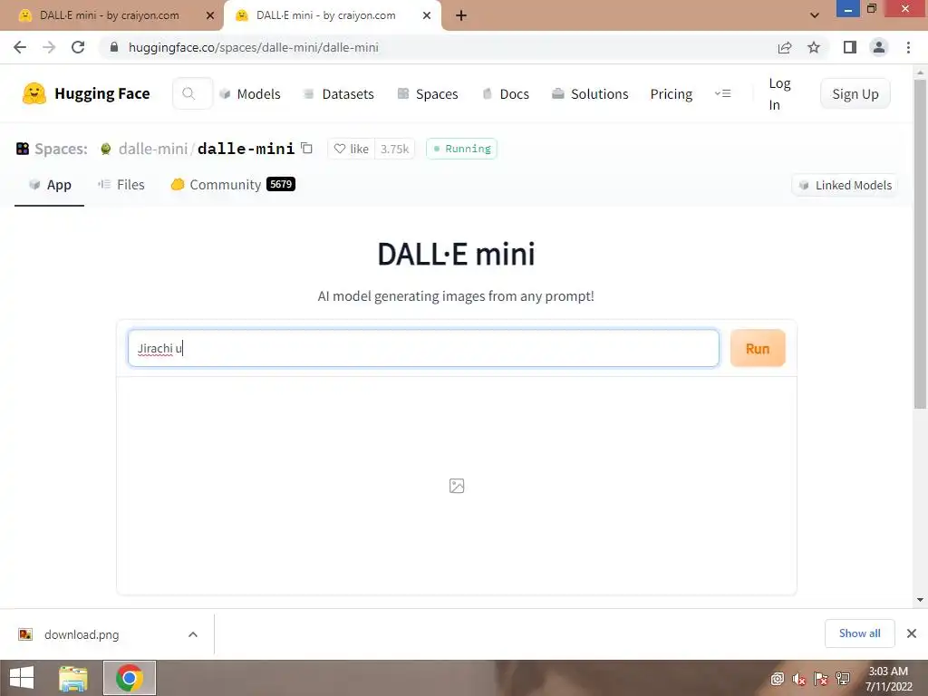928x696 pixels.
Task: Click the 5679 community count badge
Action: pyautogui.click(x=281, y=184)
